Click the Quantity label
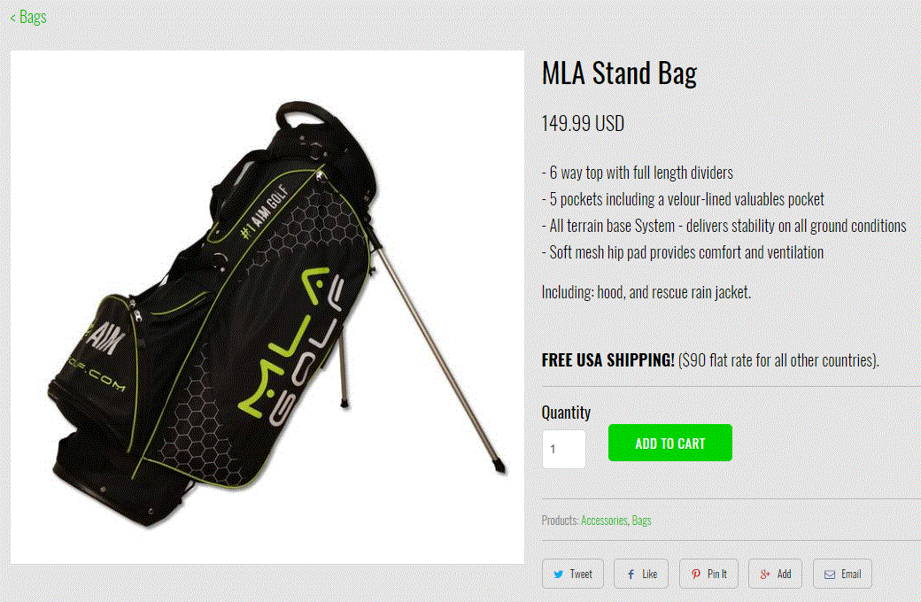 click(566, 413)
